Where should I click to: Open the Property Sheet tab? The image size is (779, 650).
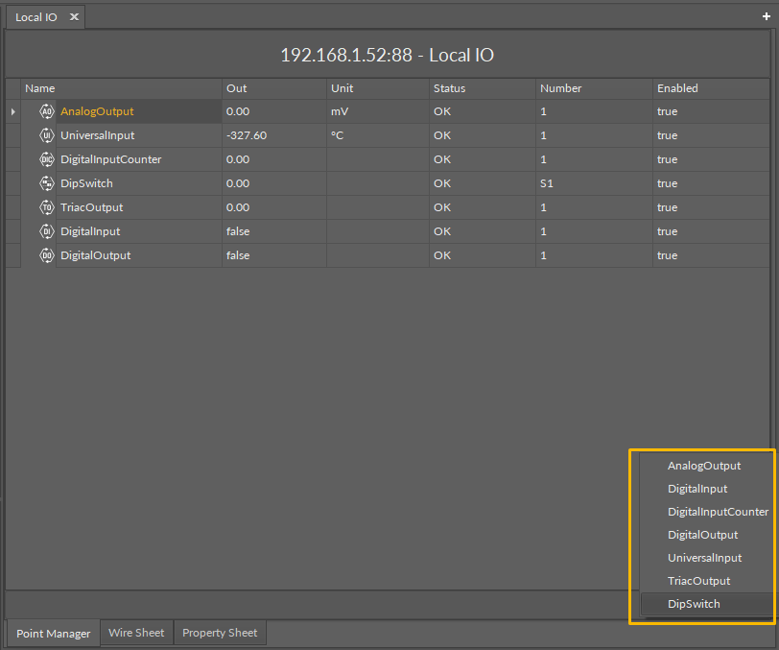(x=220, y=633)
